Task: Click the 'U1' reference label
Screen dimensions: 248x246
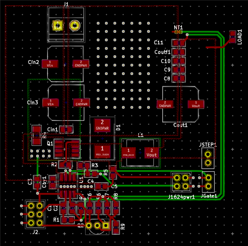Action: click(81, 180)
